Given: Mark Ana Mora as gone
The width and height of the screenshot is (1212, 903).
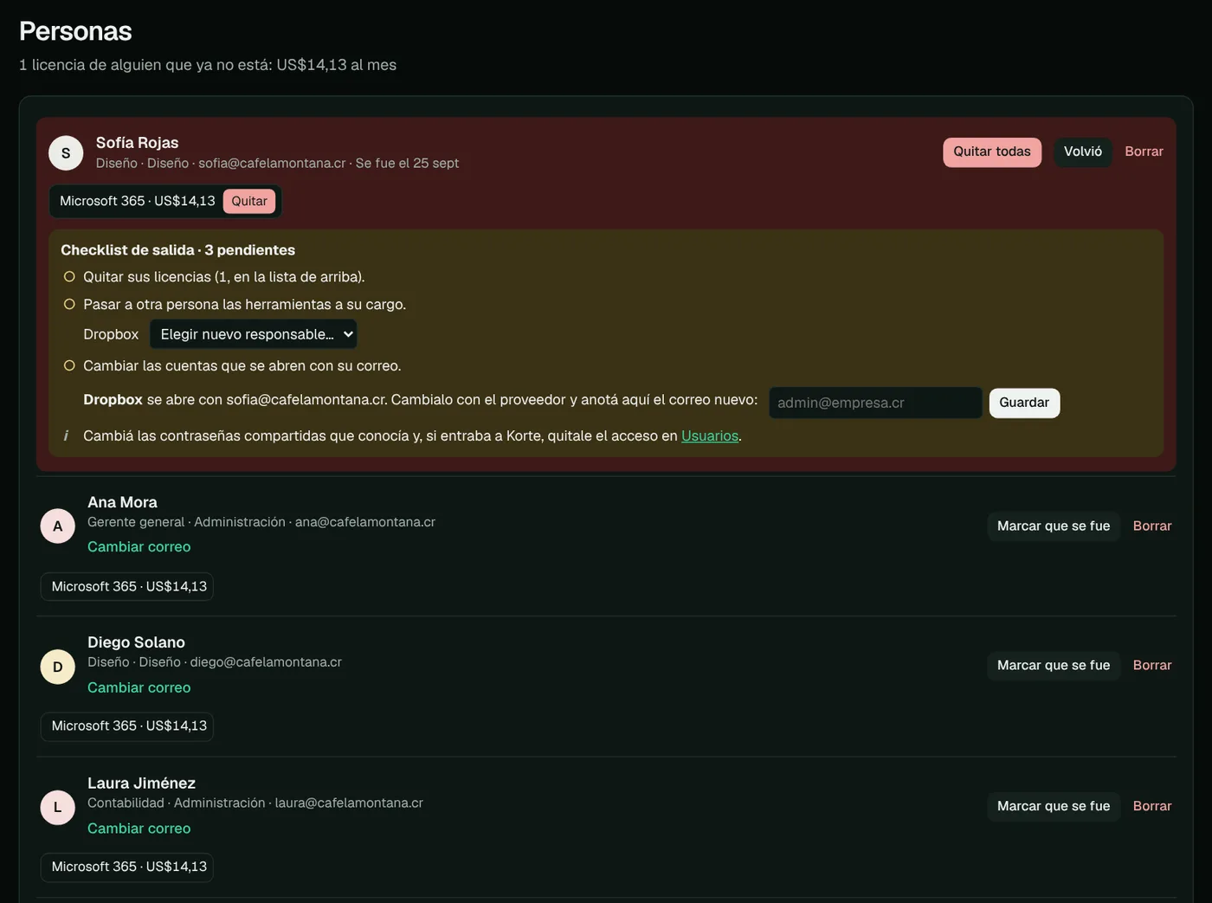Looking at the screenshot, I should (x=1054, y=526).
